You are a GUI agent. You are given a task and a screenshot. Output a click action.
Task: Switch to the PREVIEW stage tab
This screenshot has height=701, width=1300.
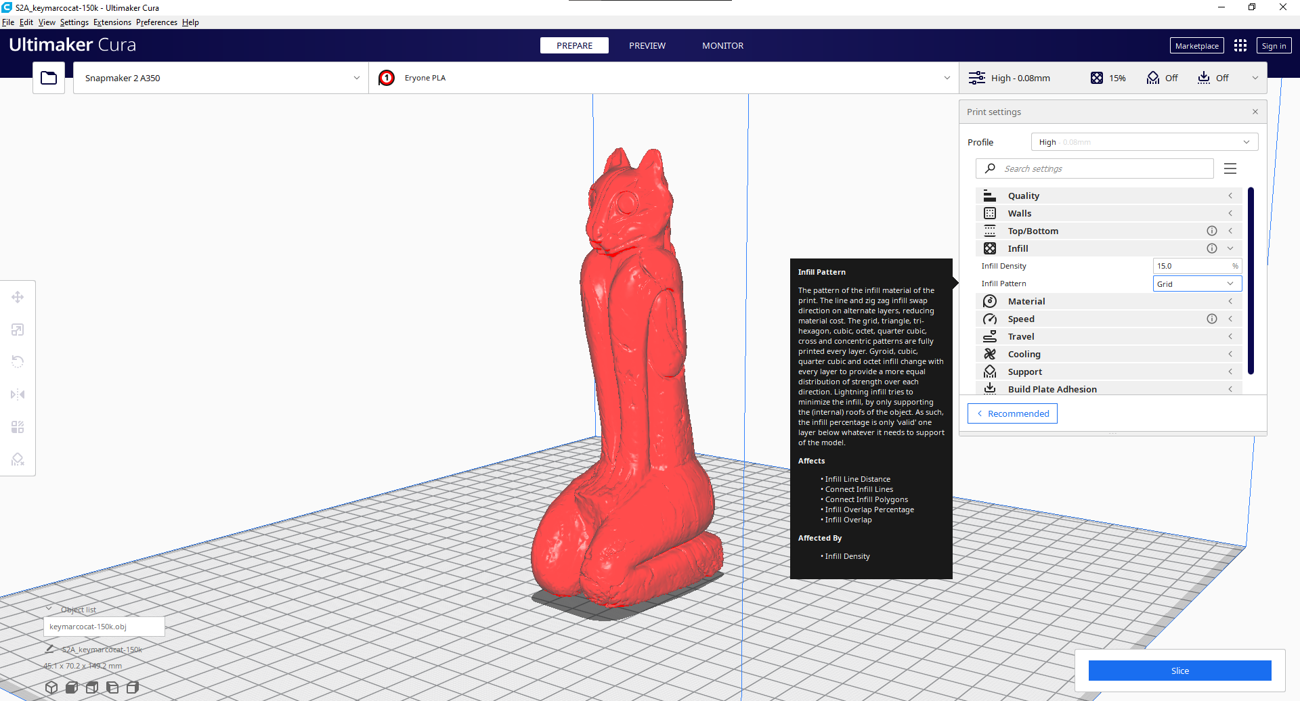pyautogui.click(x=647, y=45)
